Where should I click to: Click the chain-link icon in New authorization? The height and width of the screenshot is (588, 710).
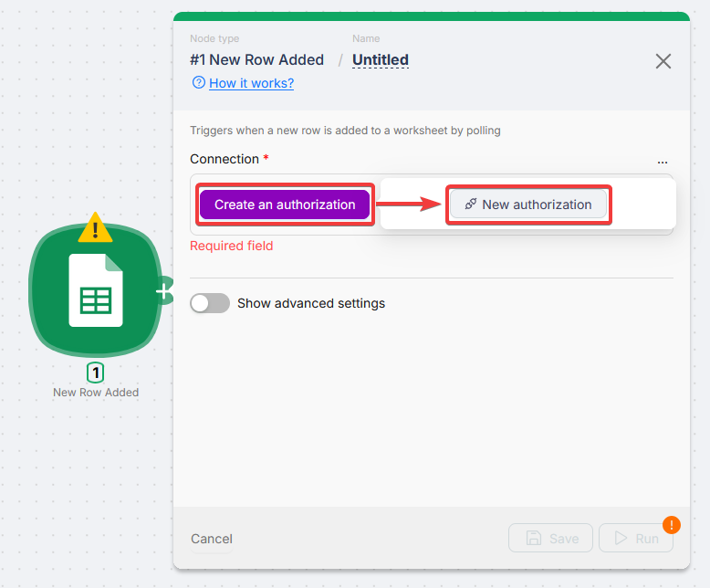click(470, 205)
